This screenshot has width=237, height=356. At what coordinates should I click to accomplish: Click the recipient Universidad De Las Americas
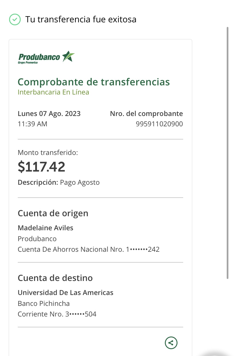pyautogui.click(x=66, y=293)
